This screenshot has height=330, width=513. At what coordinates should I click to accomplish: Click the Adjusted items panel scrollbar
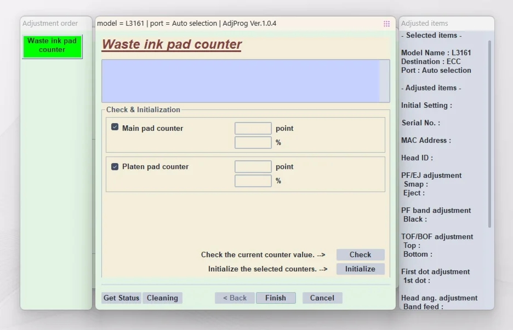point(489,134)
